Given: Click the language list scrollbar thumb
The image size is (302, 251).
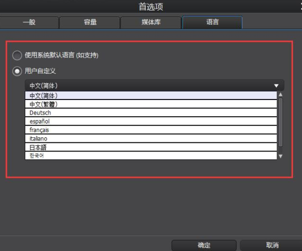Looking at the screenshot, I should (281, 122).
